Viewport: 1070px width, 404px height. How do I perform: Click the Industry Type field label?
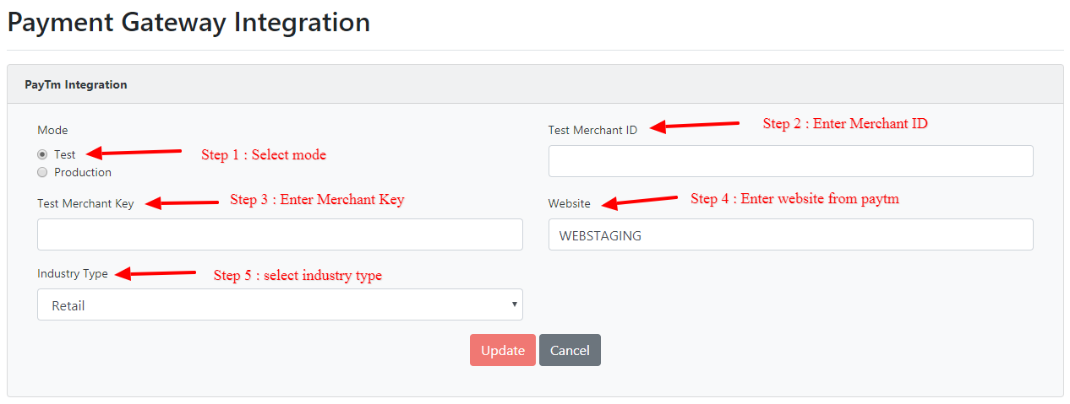pos(73,274)
